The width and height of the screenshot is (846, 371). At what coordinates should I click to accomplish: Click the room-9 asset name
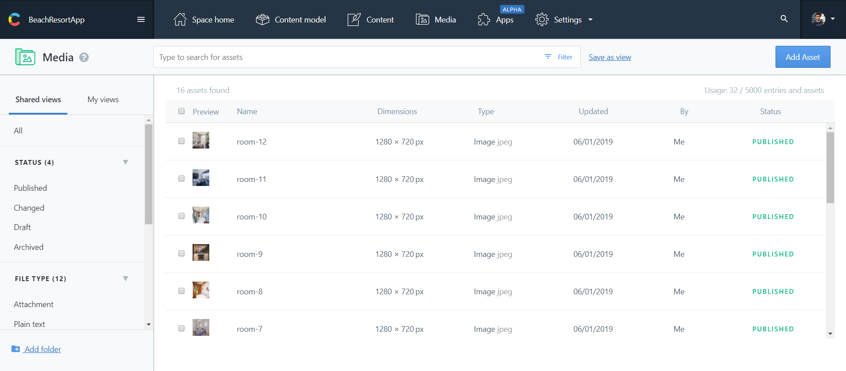250,254
